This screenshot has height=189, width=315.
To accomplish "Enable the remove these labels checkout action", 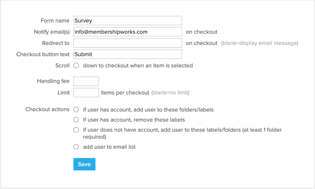I will pyautogui.click(x=76, y=120).
